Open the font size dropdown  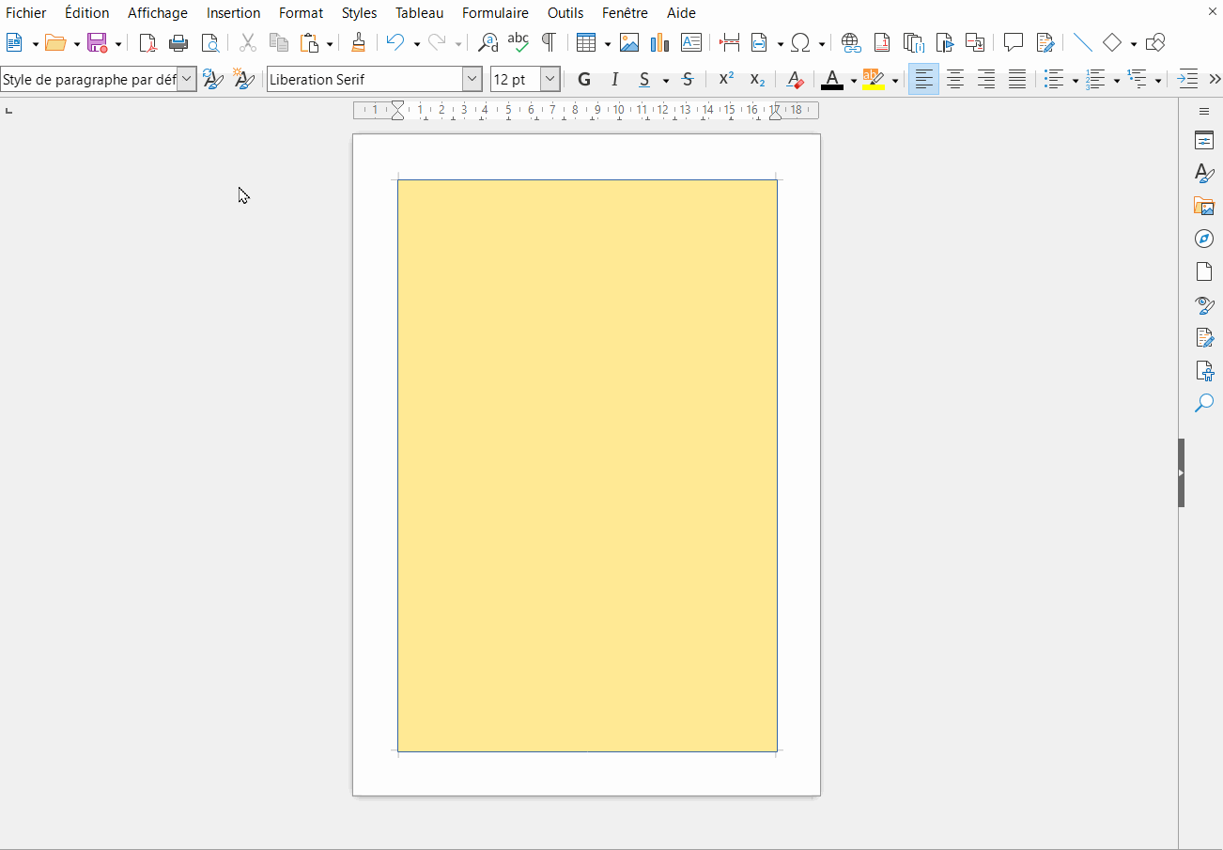coord(551,80)
